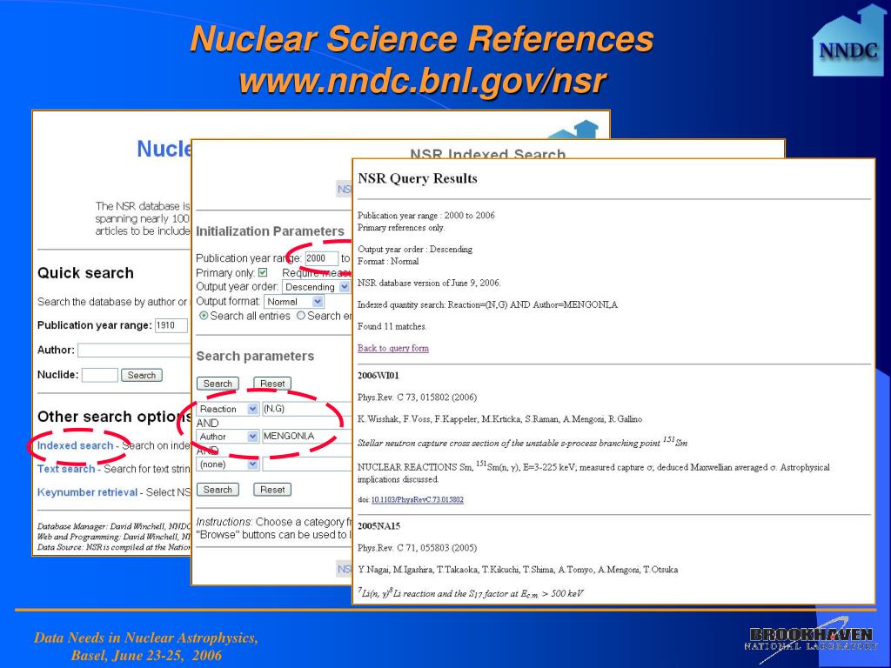Select the Search all entries radio button
The image size is (891, 668).
pyautogui.click(x=204, y=316)
